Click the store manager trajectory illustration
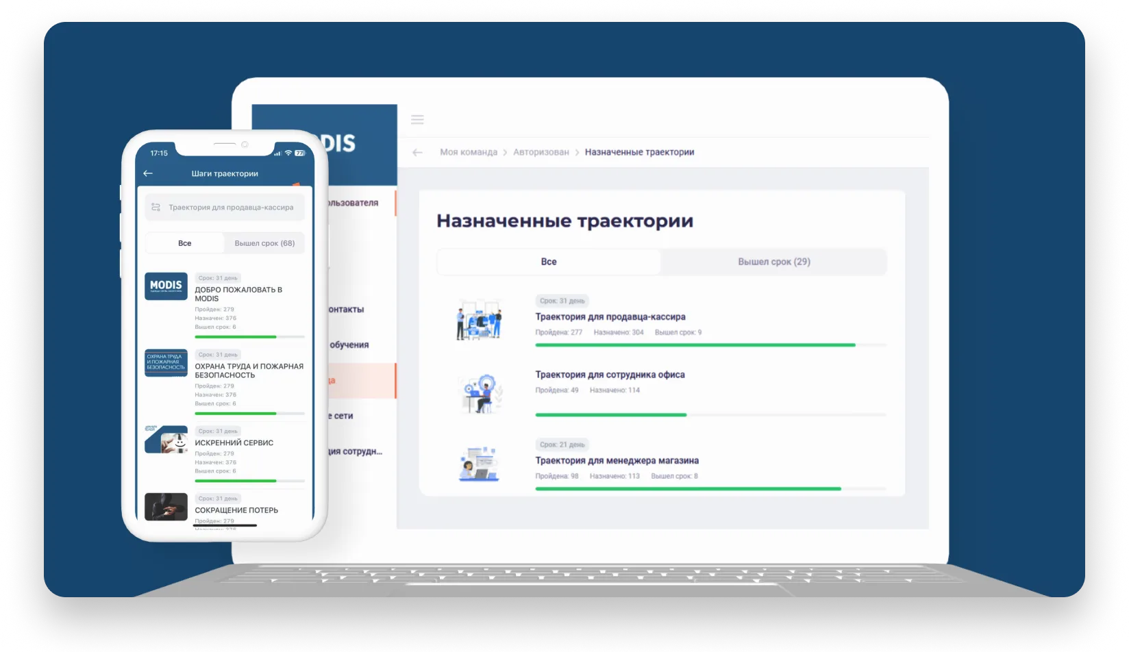The height and width of the screenshot is (652, 1129). [x=478, y=464]
